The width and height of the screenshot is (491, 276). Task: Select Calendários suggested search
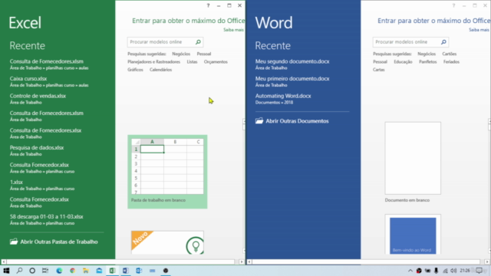(160, 70)
